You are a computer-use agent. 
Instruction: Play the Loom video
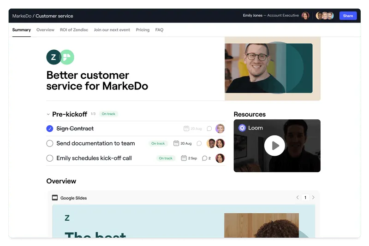[274, 146]
